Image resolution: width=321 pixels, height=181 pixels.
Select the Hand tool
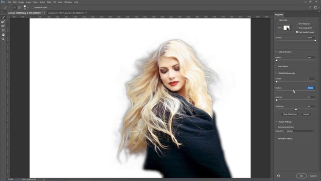(x=3, y=35)
